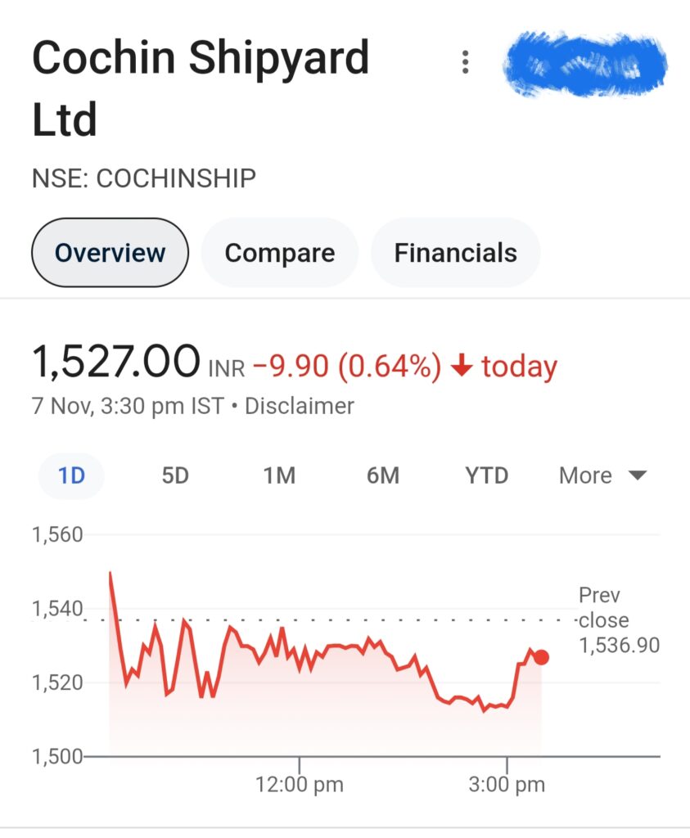Screen dimensions: 690x838
Task: Select the 6M time range
Action: tap(383, 475)
